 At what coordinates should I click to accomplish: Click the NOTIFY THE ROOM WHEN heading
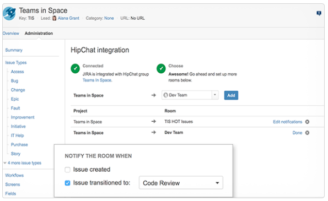[98, 156]
